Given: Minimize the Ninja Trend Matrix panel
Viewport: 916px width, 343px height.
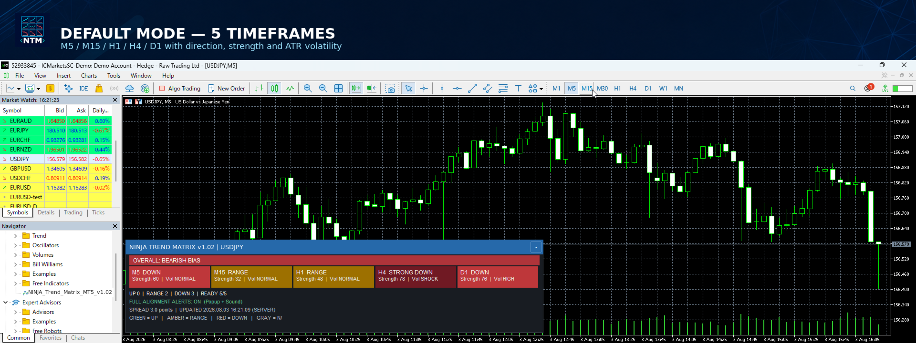Looking at the screenshot, I should [x=536, y=247].
